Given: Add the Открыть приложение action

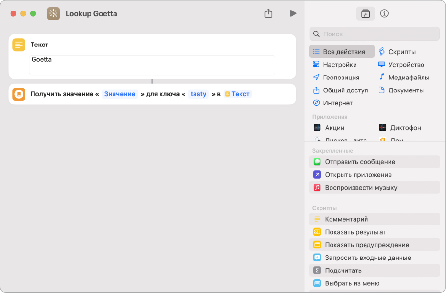Looking at the screenshot, I should click(375, 175).
